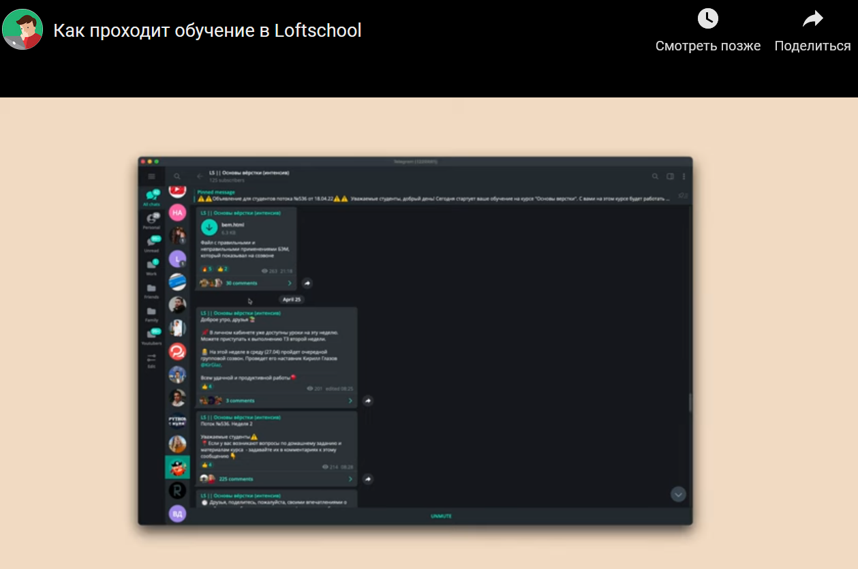The height and width of the screenshot is (569, 858).
Task: Open the Loftschool channel avatar
Action: click(x=22, y=29)
